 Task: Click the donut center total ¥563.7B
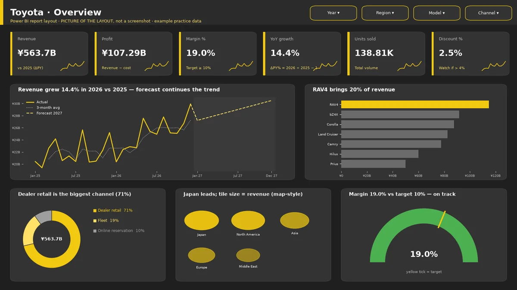click(52, 239)
